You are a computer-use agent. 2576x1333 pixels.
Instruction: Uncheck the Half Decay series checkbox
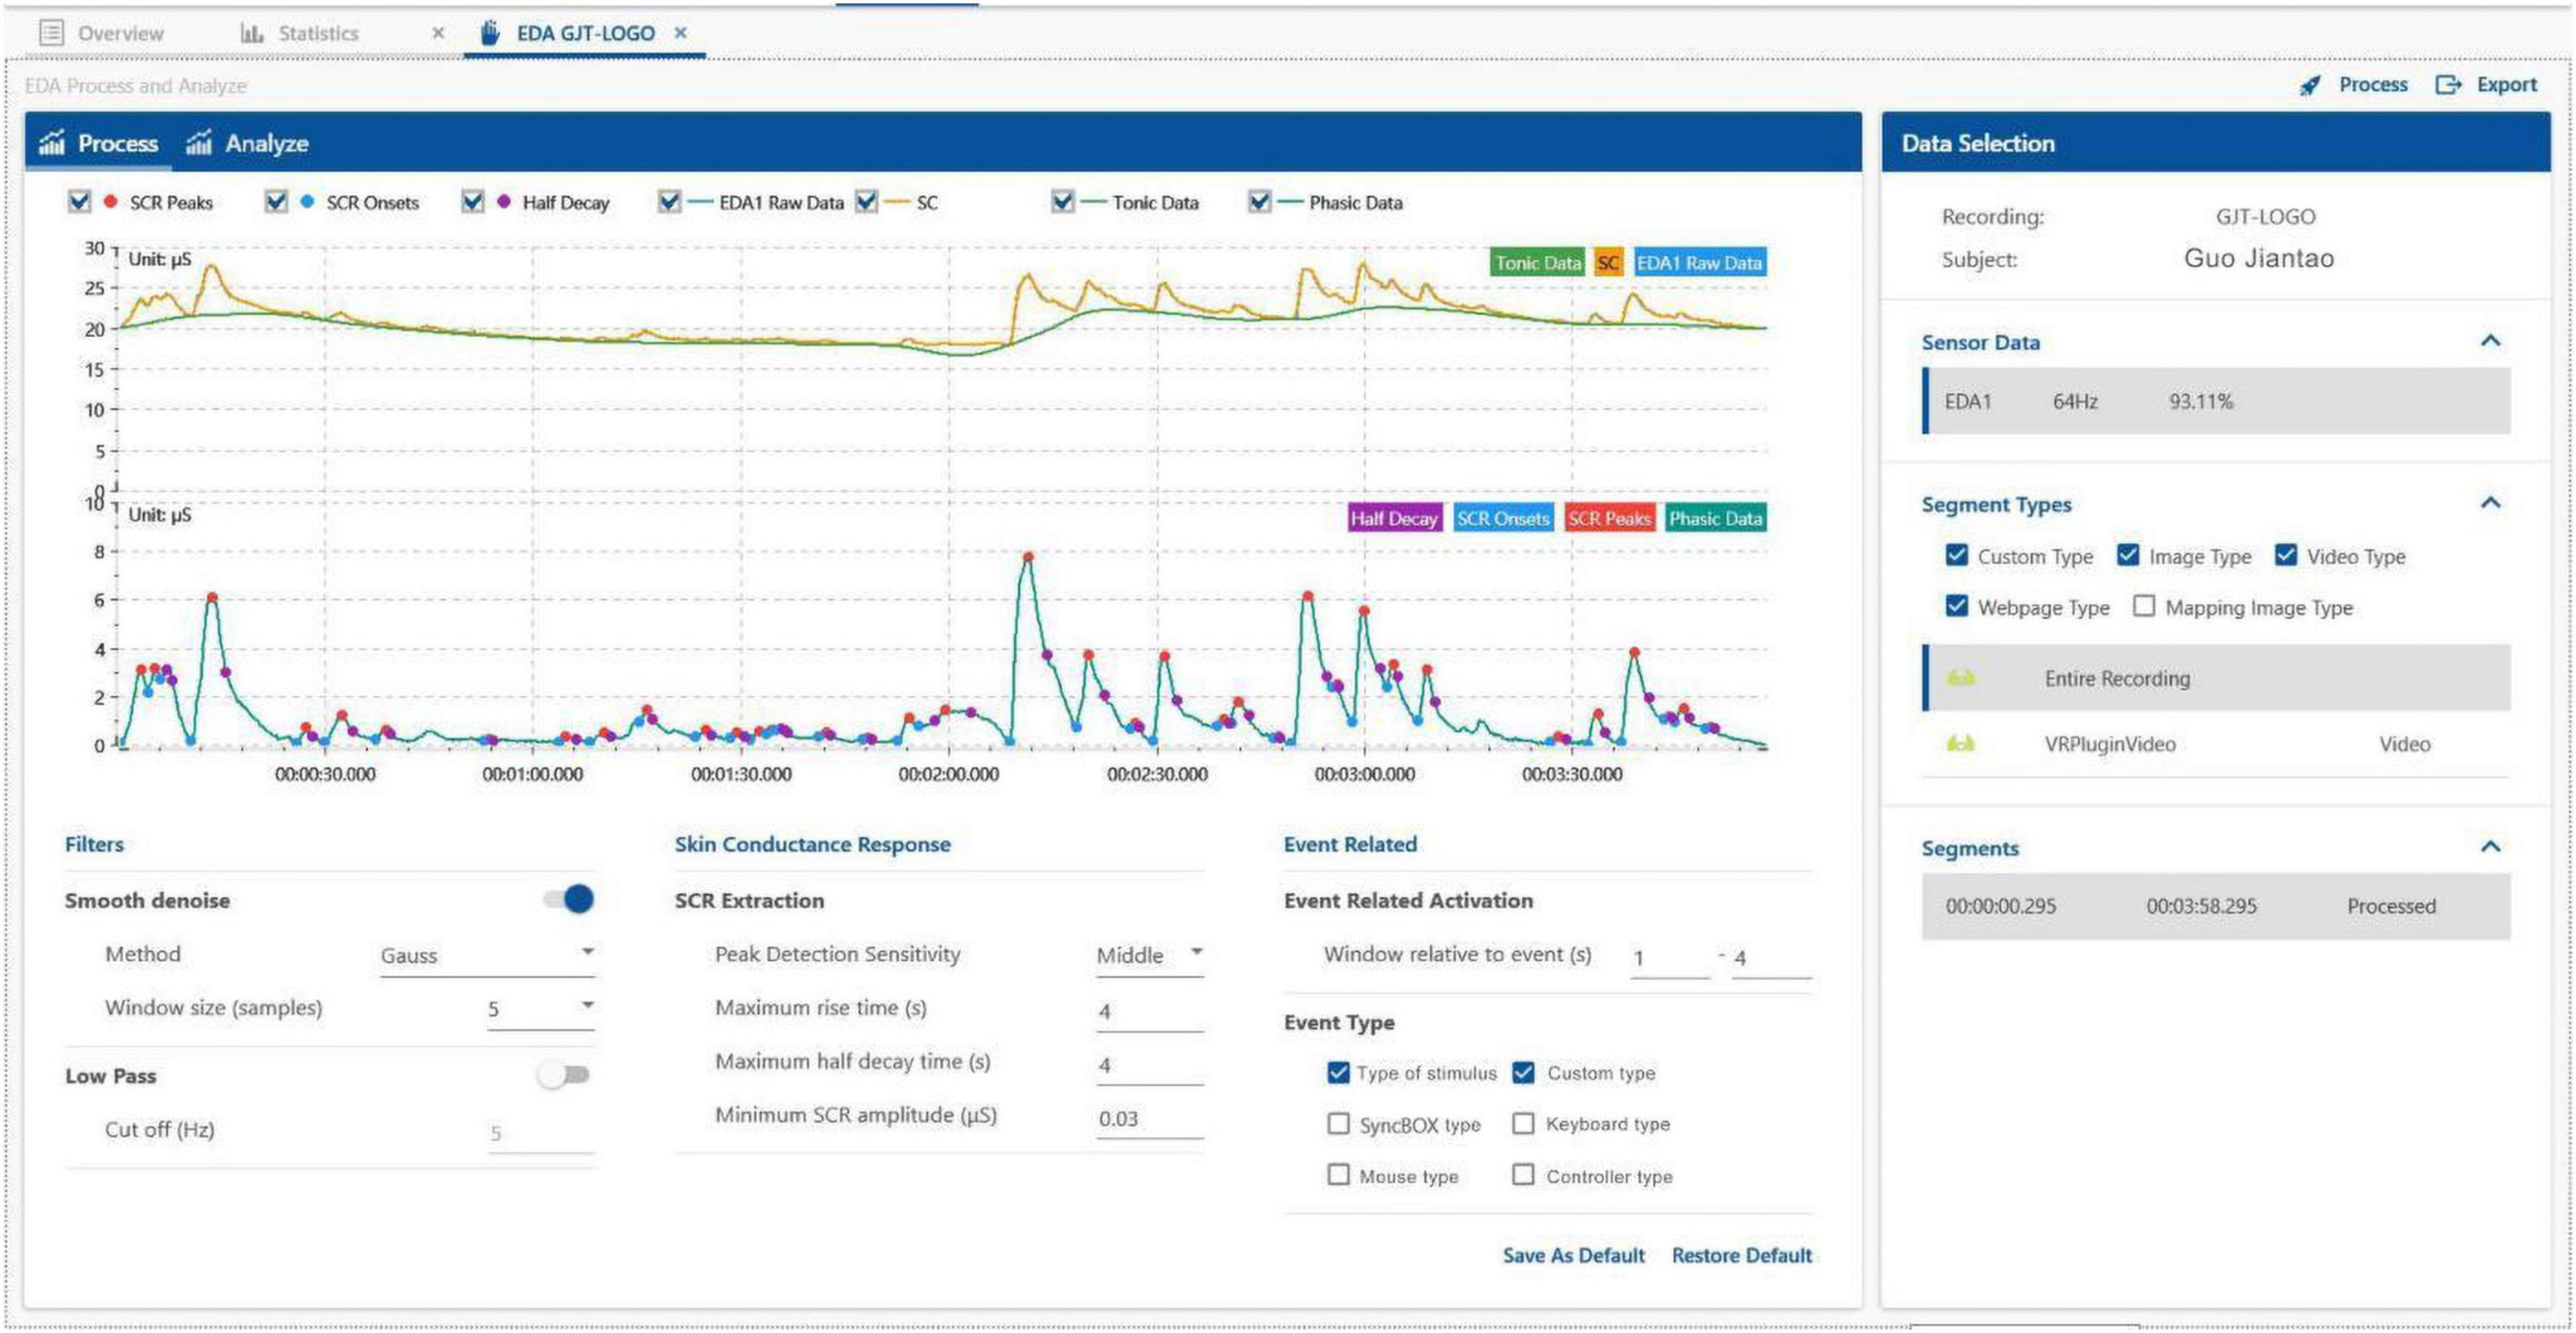click(472, 202)
